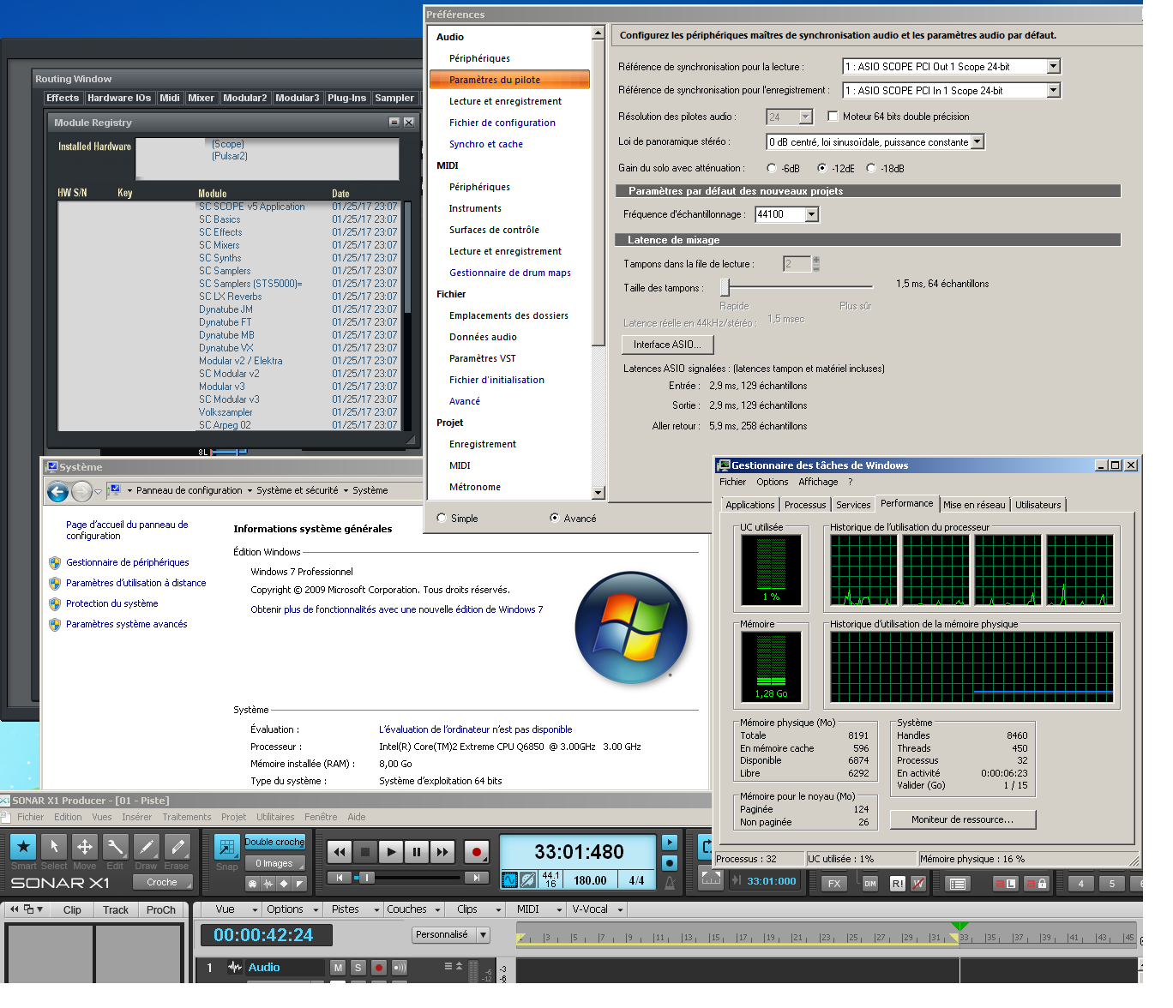Open the Pistes dropdown menu

coord(352,910)
